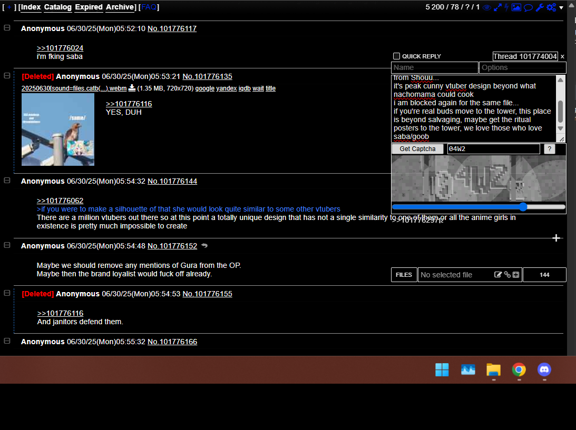Collapse deleted post No.101776155
This screenshot has width=576, height=430.
pyautogui.click(x=7, y=293)
